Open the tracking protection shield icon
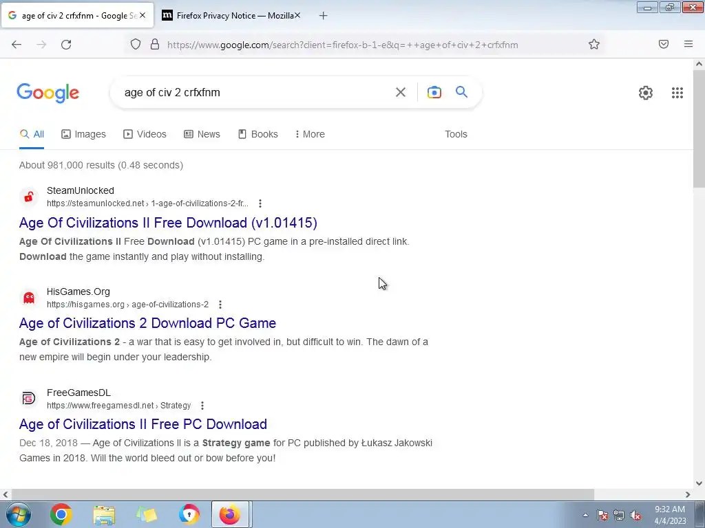 136,45
